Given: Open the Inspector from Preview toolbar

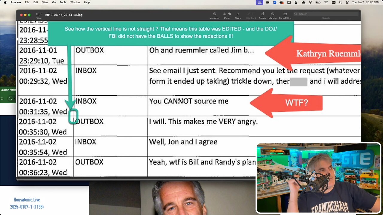Looking at the screenshot, I should pos(215,14).
